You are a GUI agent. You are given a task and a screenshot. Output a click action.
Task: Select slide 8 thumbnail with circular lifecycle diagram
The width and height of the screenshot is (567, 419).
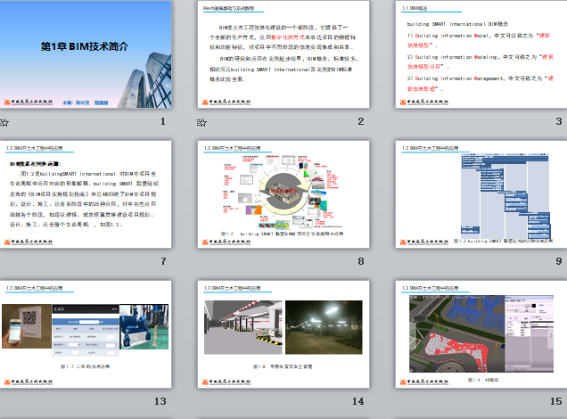pos(283,194)
